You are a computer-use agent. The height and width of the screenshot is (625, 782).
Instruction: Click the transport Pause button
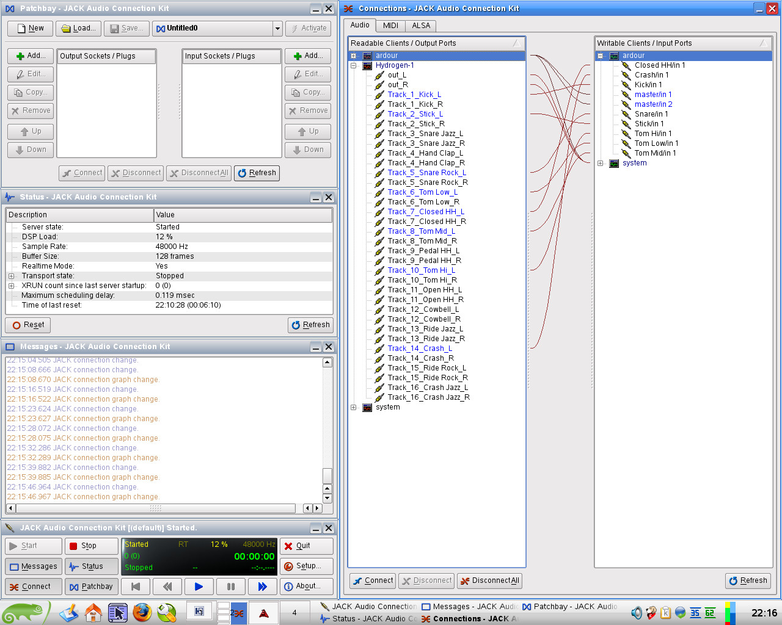tap(231, 587)
